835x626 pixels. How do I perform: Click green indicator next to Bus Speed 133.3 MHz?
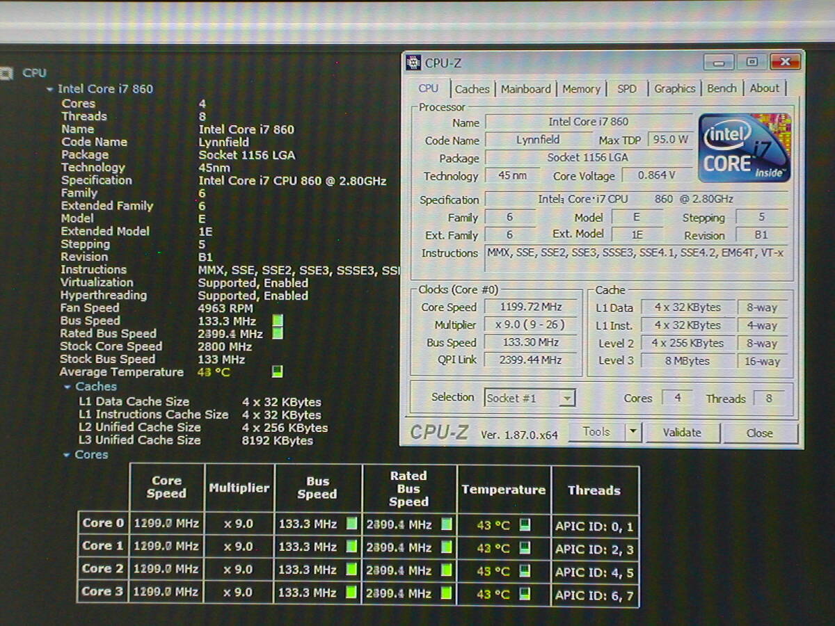click(x=278, y=321)
